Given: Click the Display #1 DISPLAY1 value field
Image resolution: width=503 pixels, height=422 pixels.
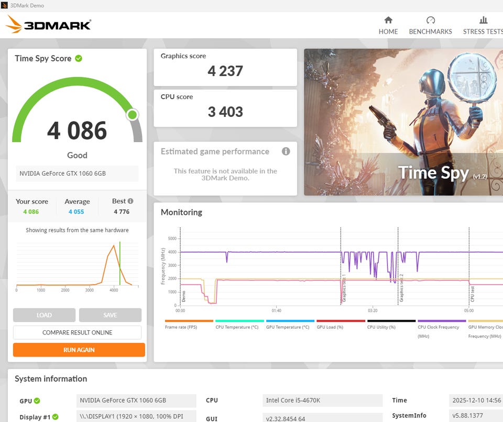Looking at the screenshot, I should [x=136, y=416].
